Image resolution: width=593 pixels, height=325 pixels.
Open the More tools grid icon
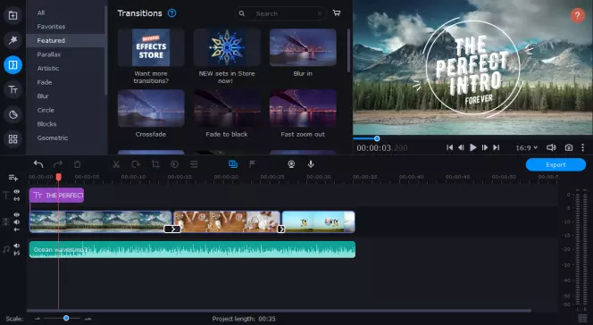tap(13, 139)
